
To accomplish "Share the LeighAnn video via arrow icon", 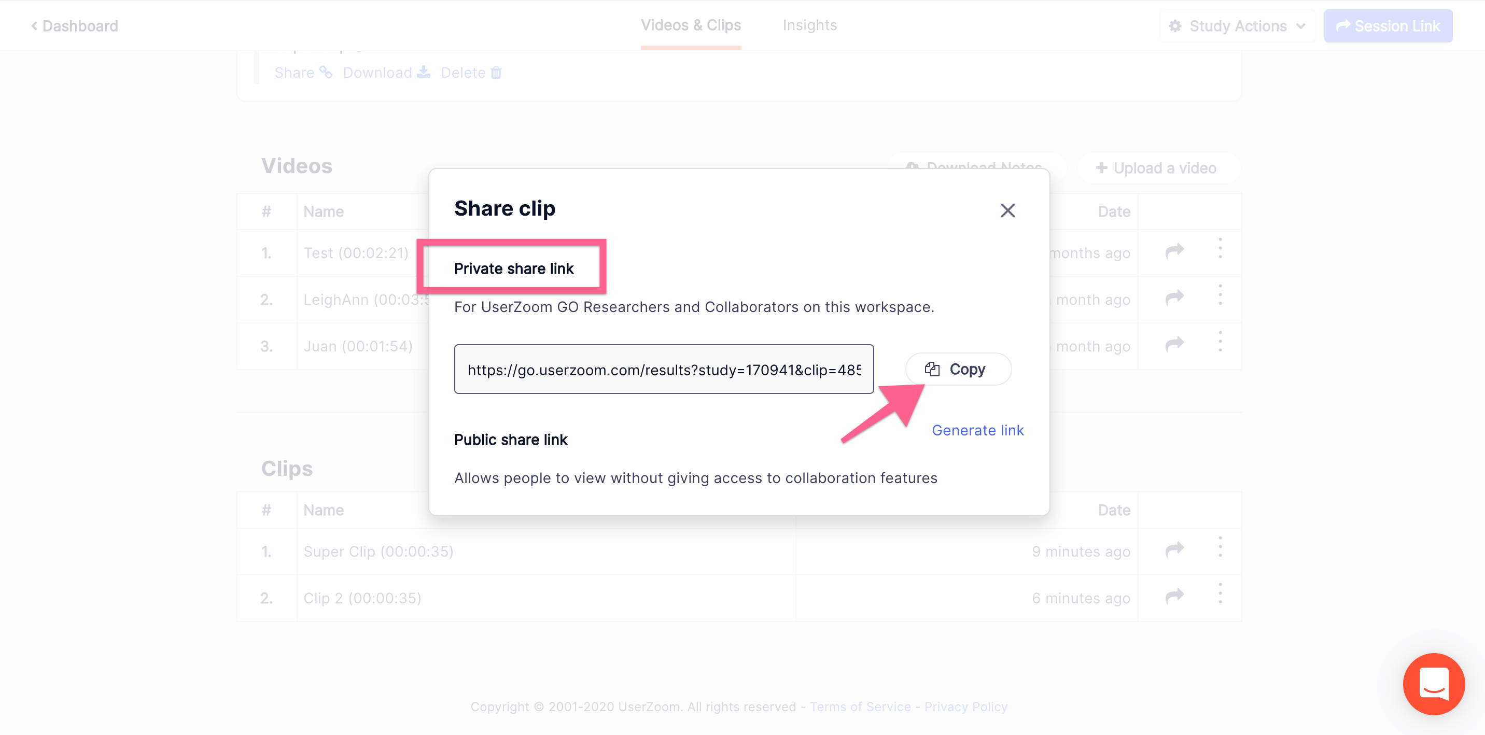I will click(1174, 298).
